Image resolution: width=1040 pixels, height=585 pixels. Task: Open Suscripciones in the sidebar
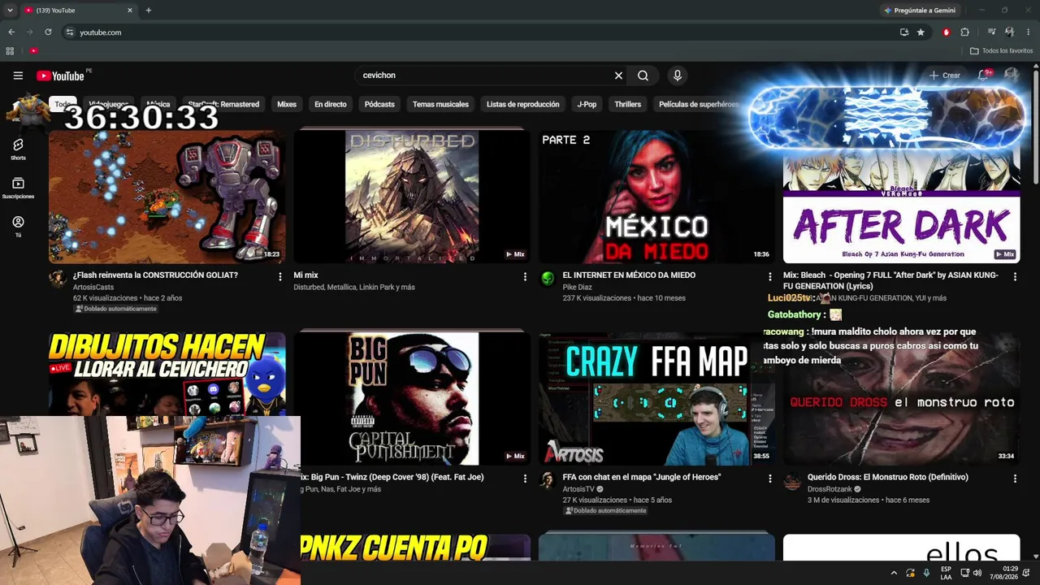tap(18, 188)
